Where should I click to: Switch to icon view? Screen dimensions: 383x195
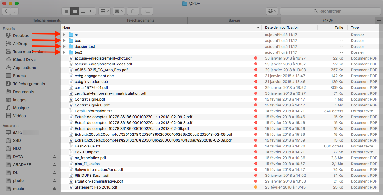coord(66,11)
